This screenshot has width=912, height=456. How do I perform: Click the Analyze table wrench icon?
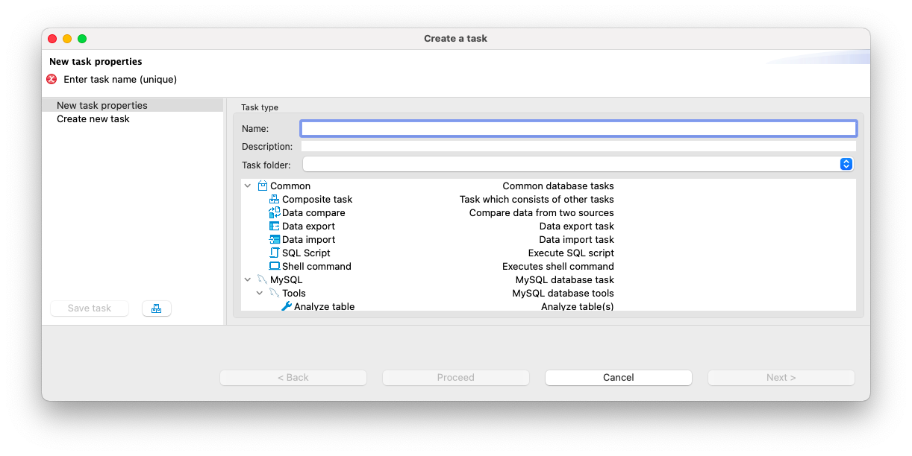point(286,306)
